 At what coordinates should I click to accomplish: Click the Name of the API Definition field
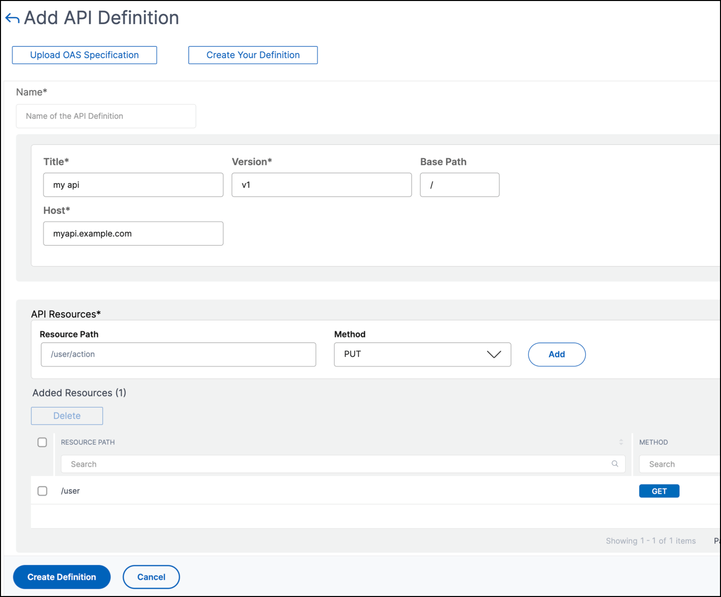(106, 116)
